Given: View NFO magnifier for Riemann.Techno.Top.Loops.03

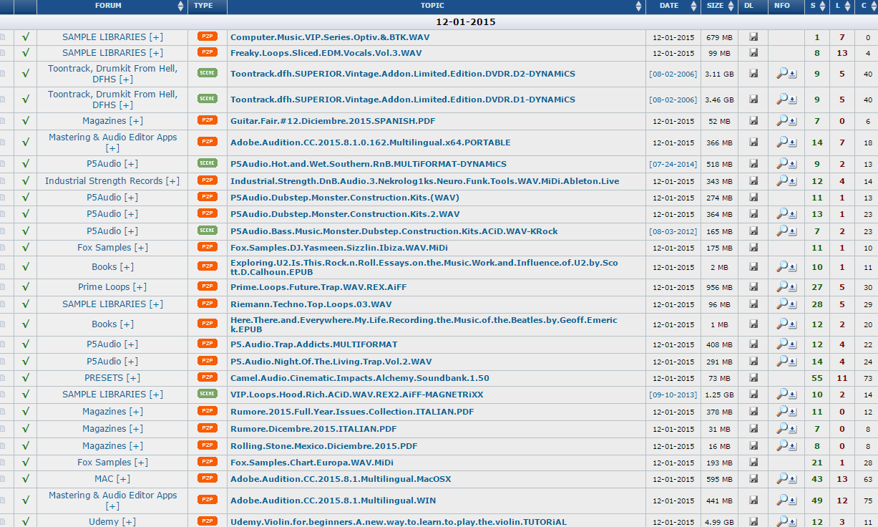Looking at the screenshot, I should (782, 304).
